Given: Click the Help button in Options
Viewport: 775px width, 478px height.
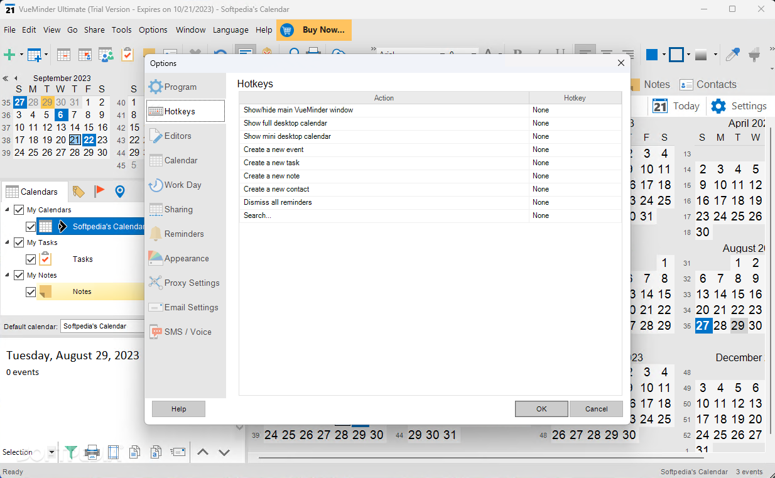Looking at the screenshot, I should point(178,409).
